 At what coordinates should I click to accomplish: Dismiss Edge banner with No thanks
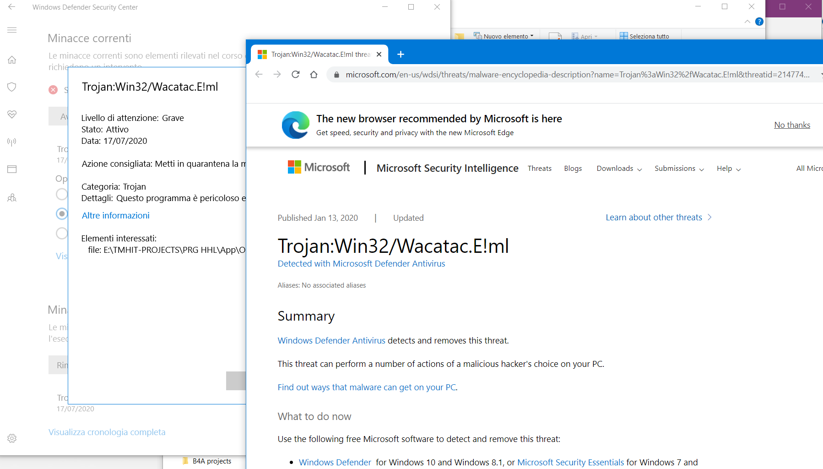pyautogui.click(x=792, y=125)
